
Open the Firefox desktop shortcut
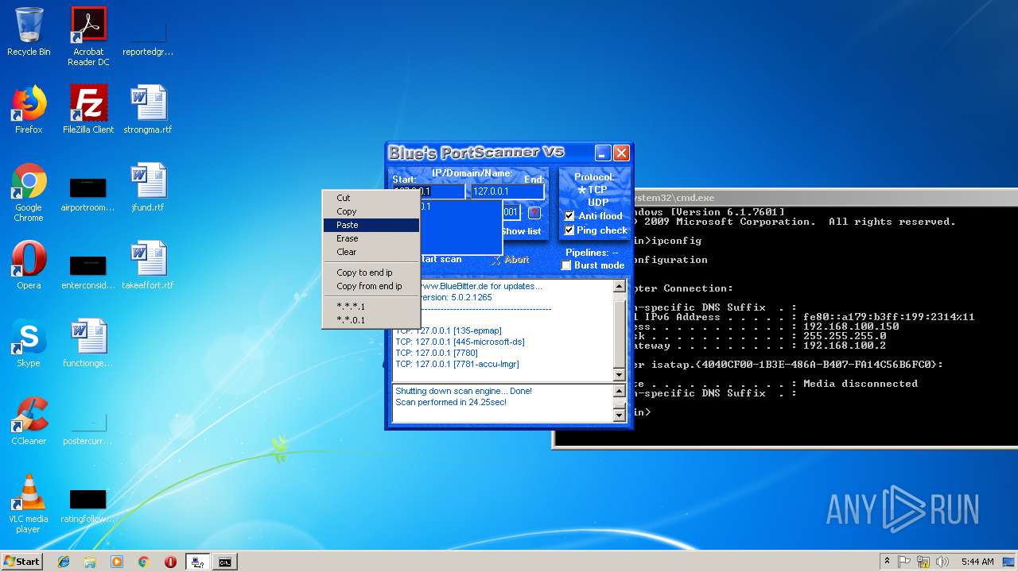29,110
